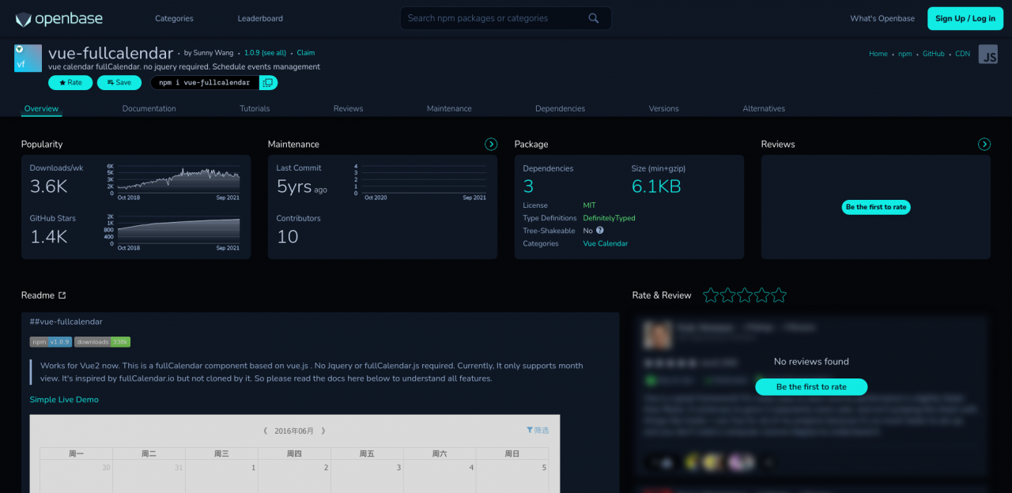
Task: Open the Categories menu
Action: [x=174, y=18]
